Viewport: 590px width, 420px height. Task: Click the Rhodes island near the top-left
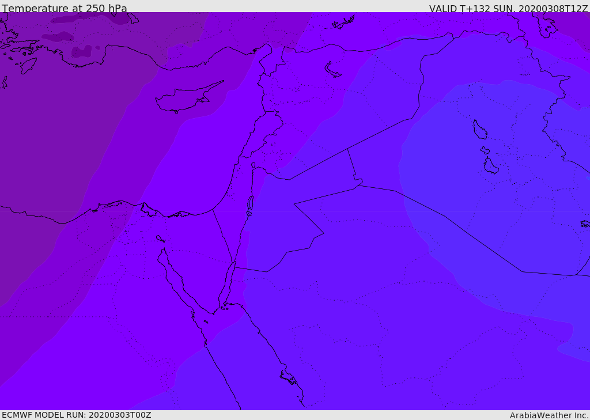(x=28, y=65)
